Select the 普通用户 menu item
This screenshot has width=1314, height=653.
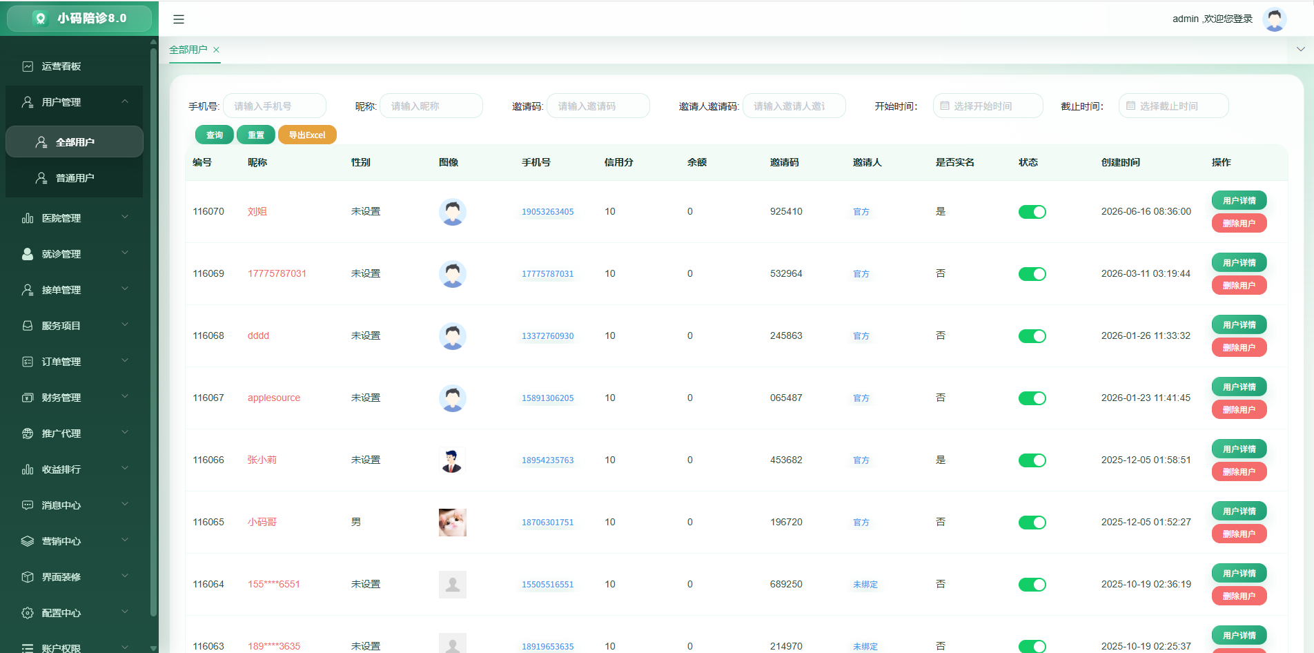(75, 178)
